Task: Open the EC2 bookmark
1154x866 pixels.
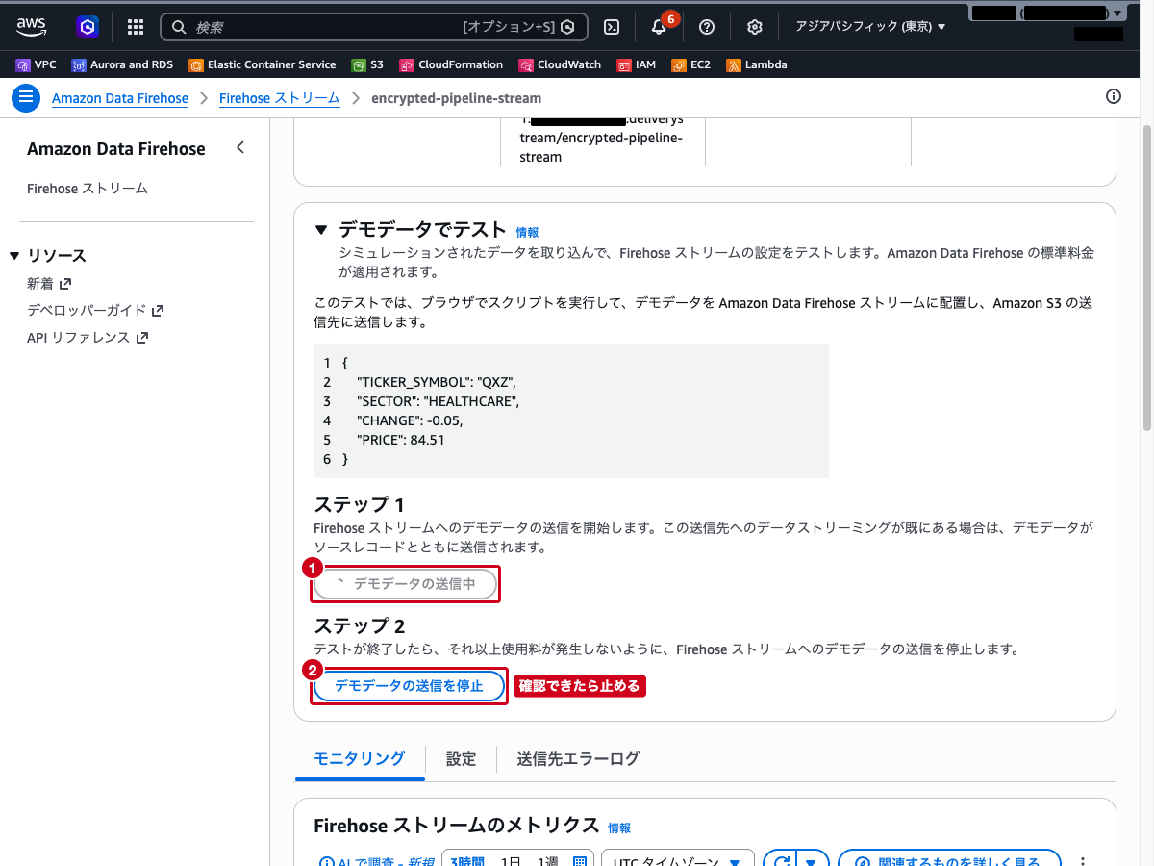Action: (691, 64)
